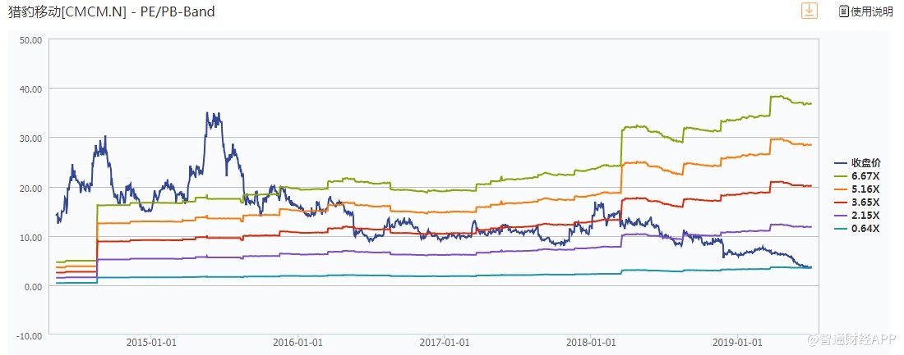Viewport: 904px width, 355px height.
Task: Click the 智通财经APP watermark
Action: 851,339
